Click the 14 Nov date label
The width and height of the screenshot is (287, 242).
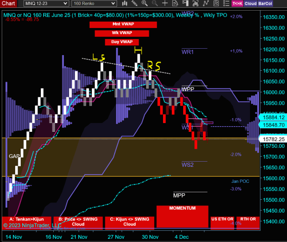(x=14, y=237)
